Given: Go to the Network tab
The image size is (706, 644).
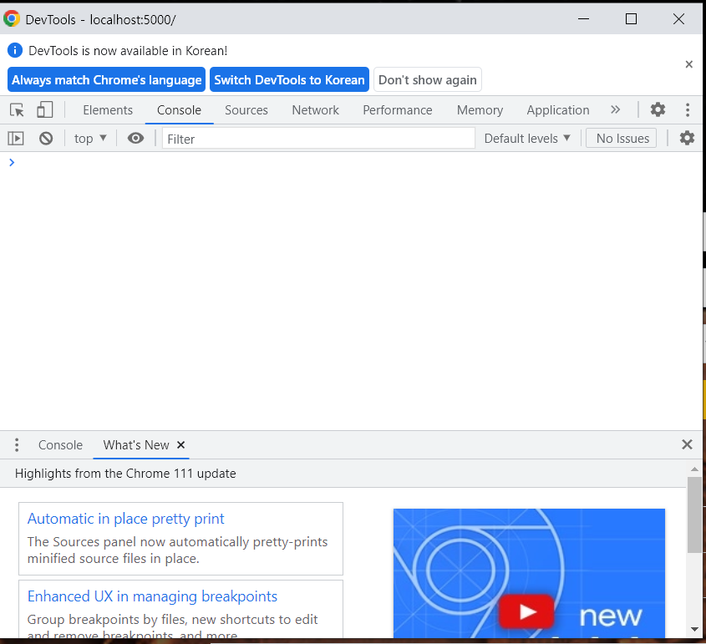Looking at the screenshot, I should pos(315,110).
